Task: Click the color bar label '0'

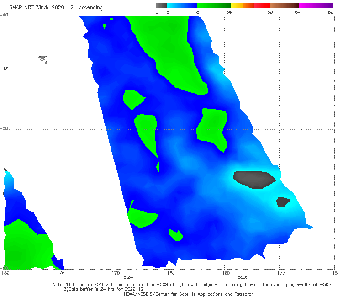Action: pyautogui.click(x=157, y=12)
